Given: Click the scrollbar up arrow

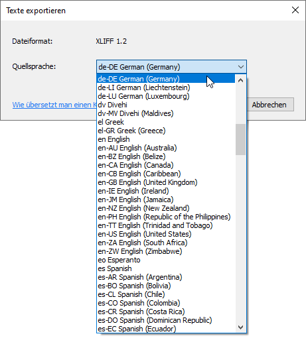Looking at the screenshot, I should 240,80.
